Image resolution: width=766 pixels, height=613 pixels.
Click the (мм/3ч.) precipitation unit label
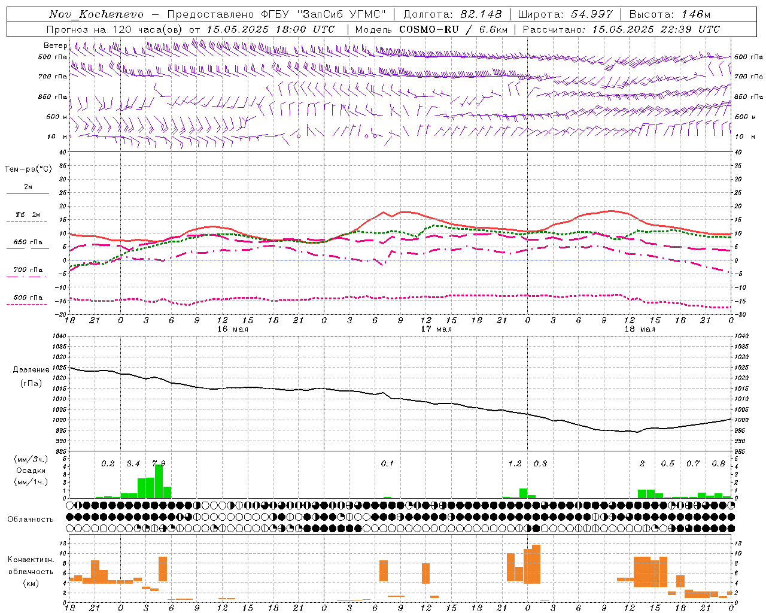(x=31, y=460)
